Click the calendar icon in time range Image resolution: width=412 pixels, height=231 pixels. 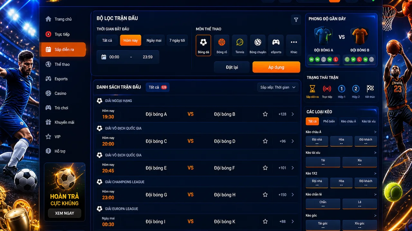tap(104, 57)
